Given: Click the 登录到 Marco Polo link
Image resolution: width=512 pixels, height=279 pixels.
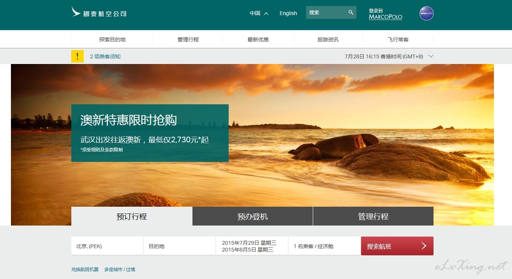Looking at the screenshot, I should pos(385,14).
